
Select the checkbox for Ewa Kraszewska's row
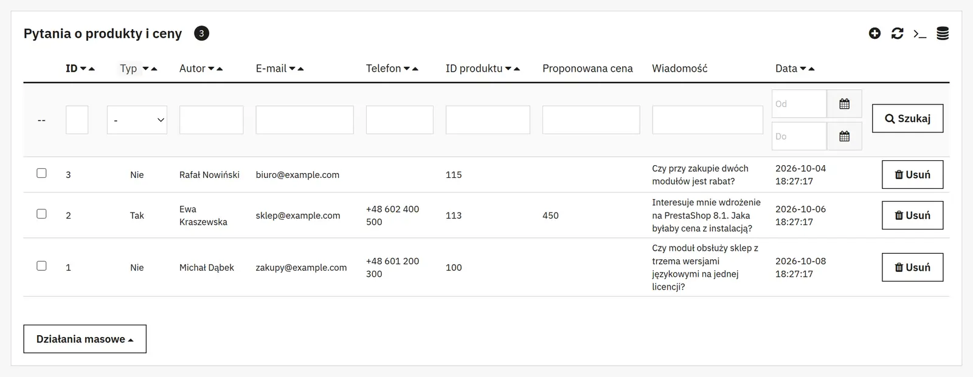coord(41,214)
